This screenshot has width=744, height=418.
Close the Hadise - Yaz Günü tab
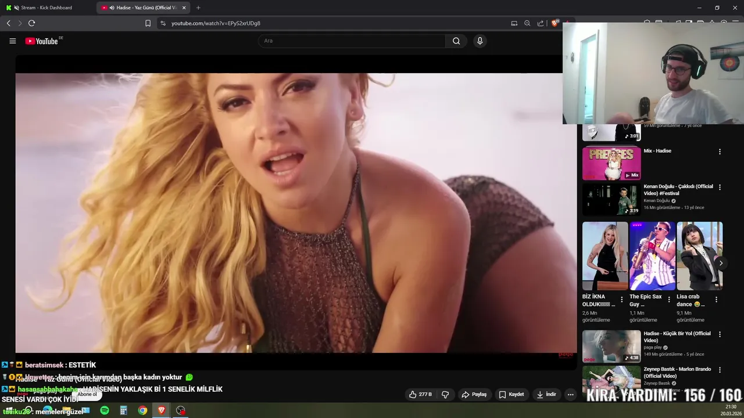[184, 8]
